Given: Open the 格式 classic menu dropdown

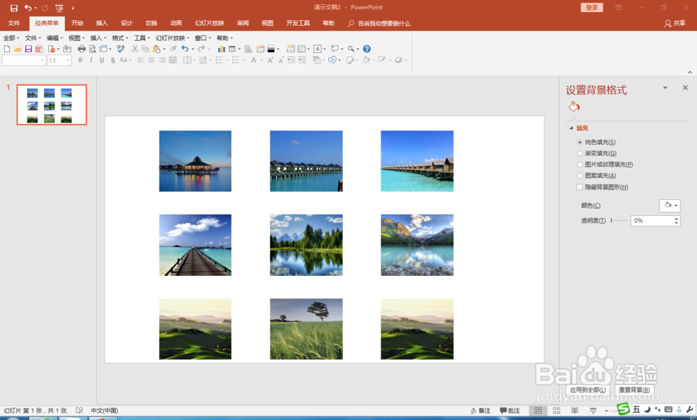Looking at the screenshot, I should (120, 38).
